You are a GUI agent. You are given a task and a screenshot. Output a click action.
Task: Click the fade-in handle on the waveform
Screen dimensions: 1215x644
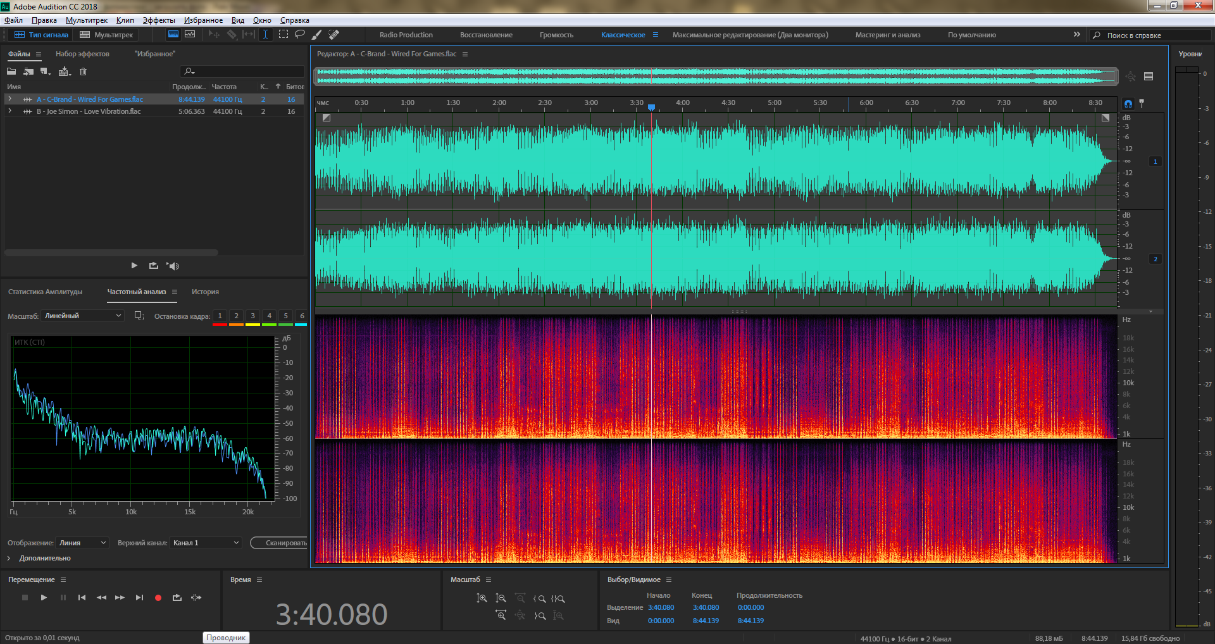pyautogui.click(x=326, y=118)
